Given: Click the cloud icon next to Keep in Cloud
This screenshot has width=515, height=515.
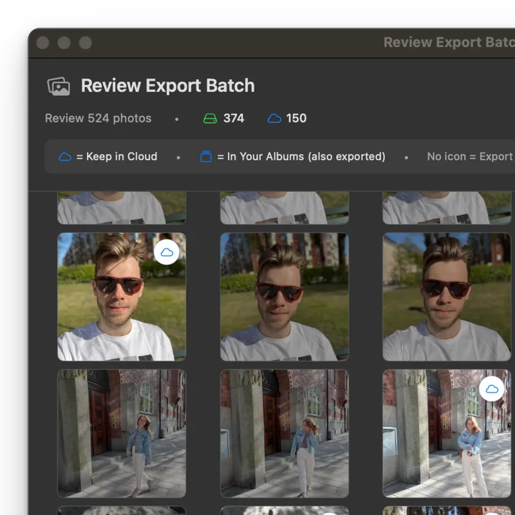Looking at the screenshot, I should [65, 156].
